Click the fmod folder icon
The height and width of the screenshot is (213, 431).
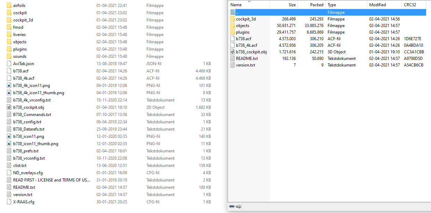[9, 27]
